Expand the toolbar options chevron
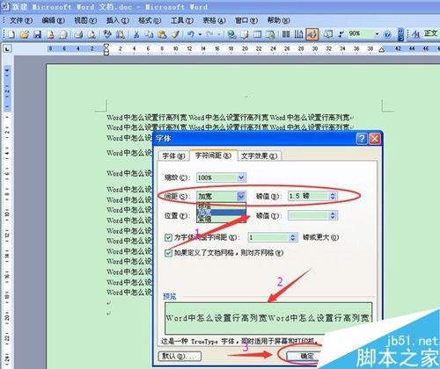The image size is (440, 369). (401, 34)
